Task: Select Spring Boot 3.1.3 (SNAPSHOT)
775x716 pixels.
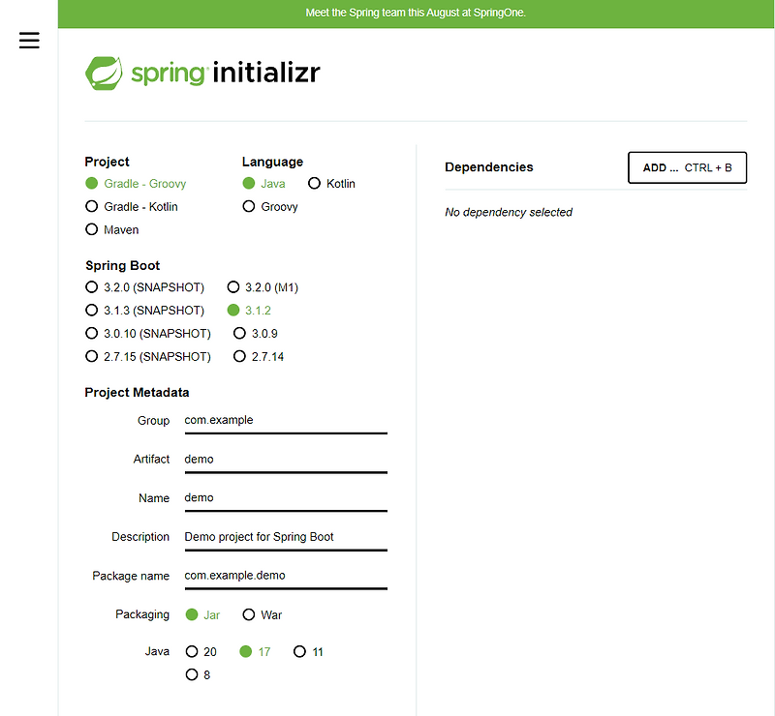Action: coord(91,310)
